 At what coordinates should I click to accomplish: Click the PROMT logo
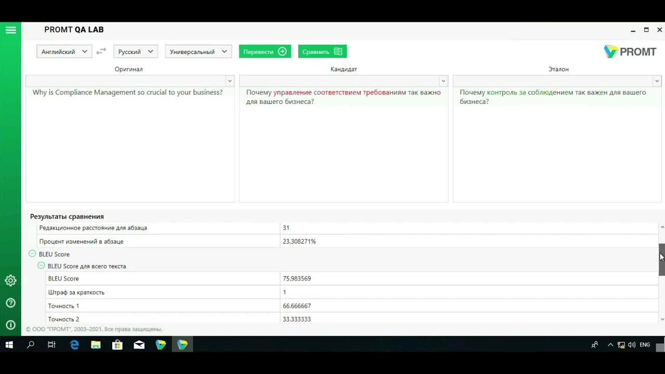click(630, 51)
